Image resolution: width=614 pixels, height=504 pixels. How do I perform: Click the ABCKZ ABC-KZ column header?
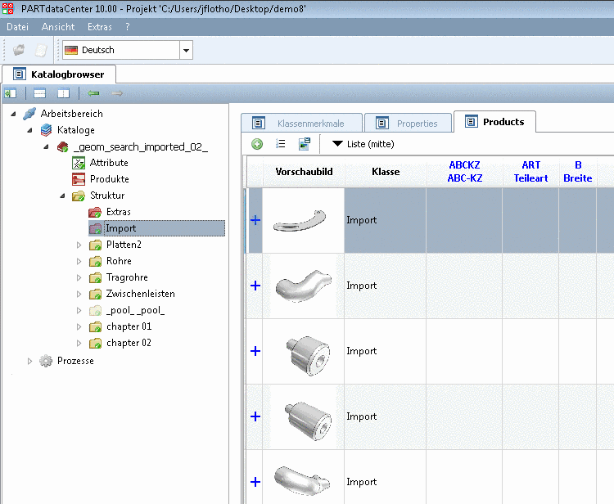coord(464,171)
